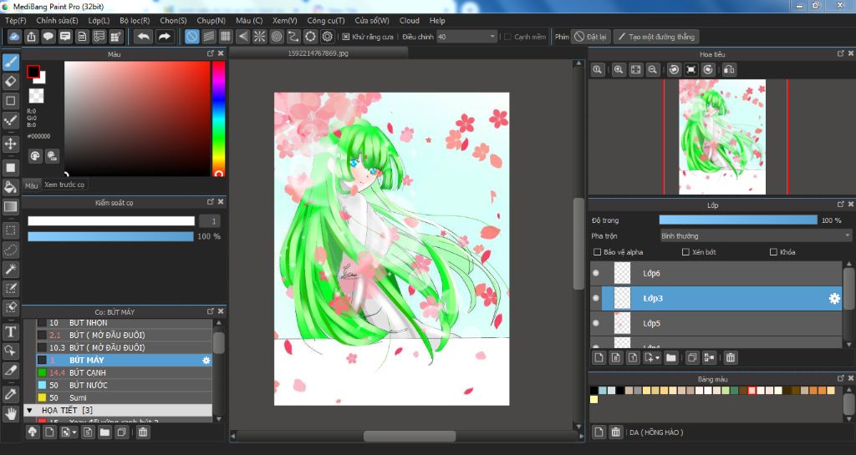856x455 pixels.
Task: Enable the grid snap icon
Action: (x=226, y=37)
